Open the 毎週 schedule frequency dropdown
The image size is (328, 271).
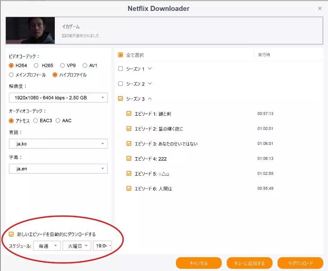[47, 246]
